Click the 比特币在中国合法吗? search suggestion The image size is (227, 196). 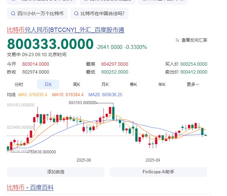pos(99,13)
